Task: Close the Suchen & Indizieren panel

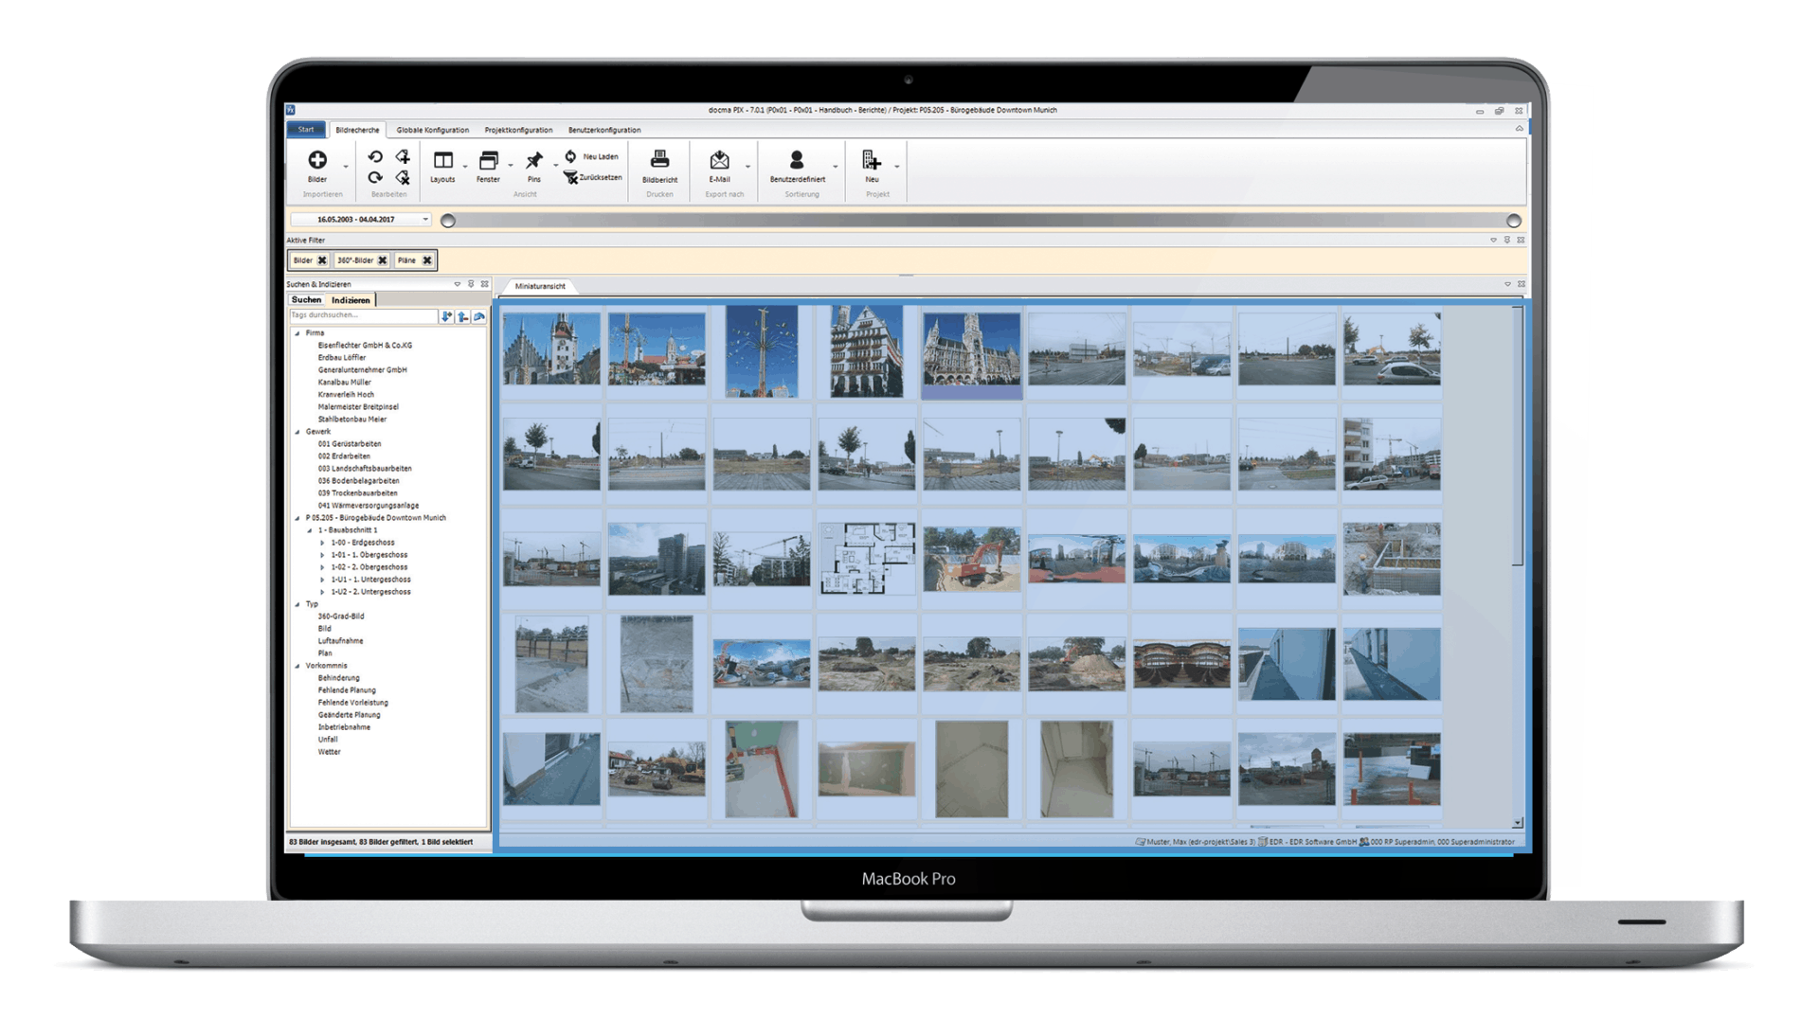Action: click(485, 284)
